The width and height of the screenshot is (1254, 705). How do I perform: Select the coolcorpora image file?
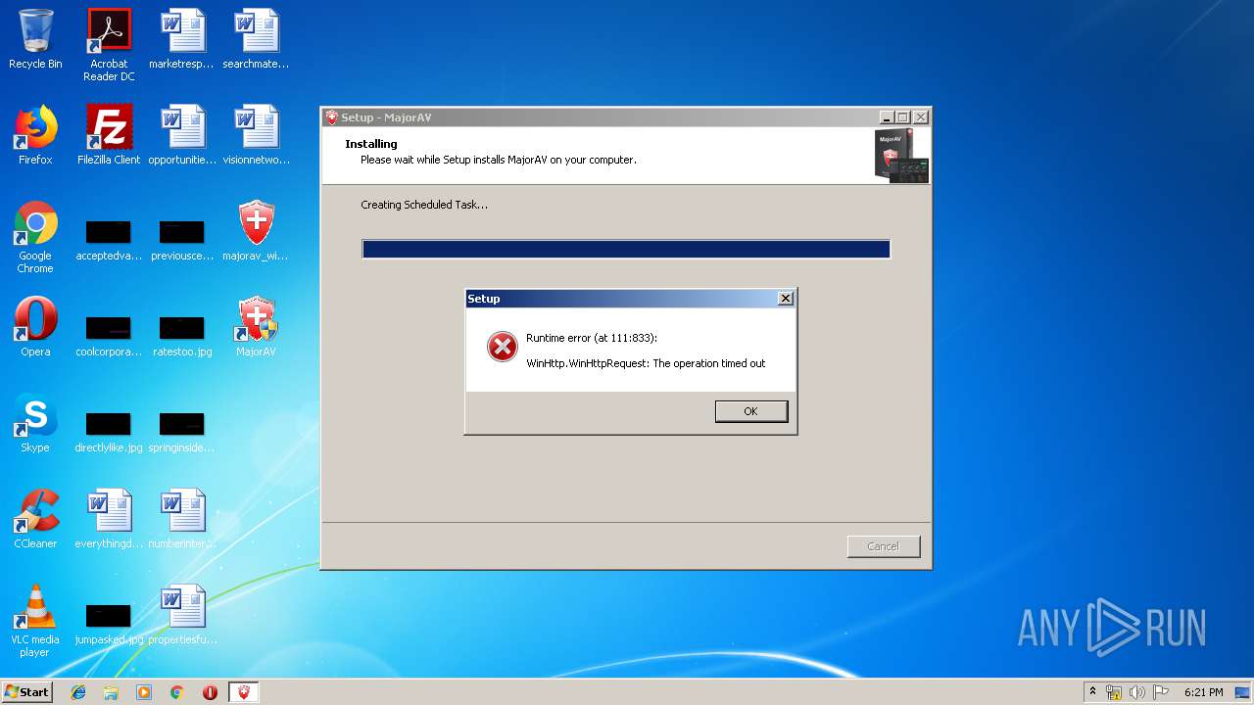click(x=109, y=334)
